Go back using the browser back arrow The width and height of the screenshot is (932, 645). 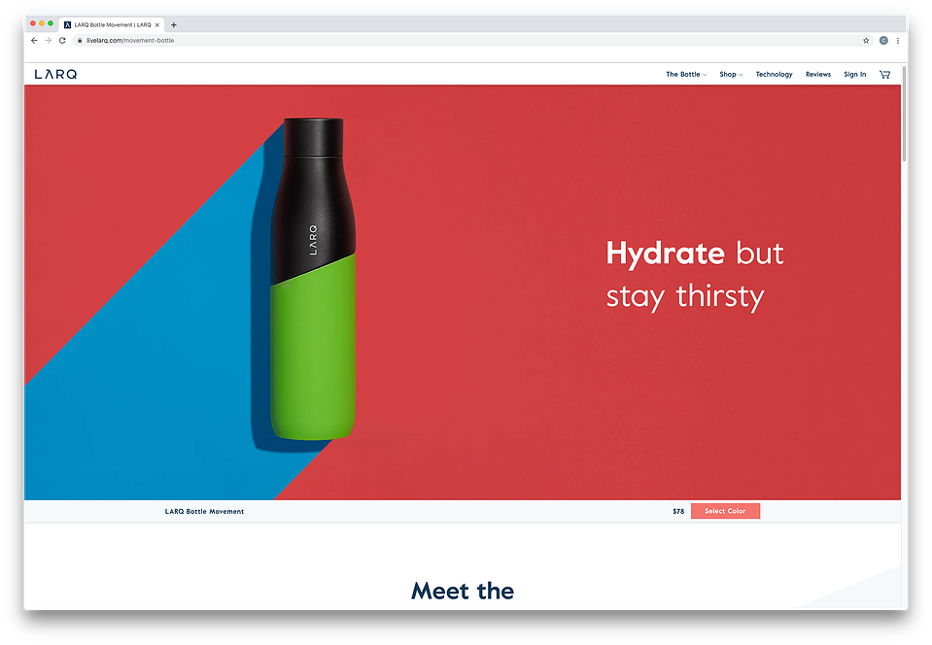tap(34, 41)
